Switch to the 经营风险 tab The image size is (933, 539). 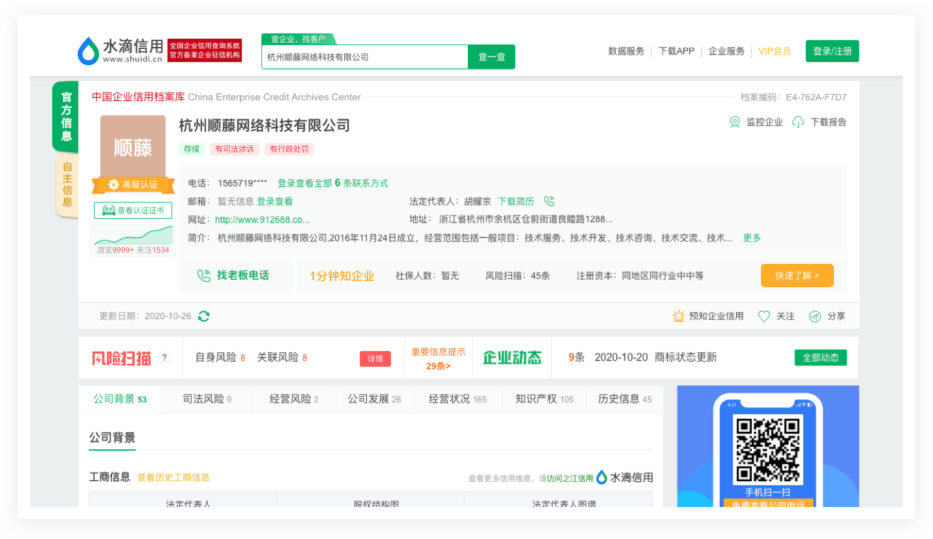pyautogui.click(x=294, y=399)
